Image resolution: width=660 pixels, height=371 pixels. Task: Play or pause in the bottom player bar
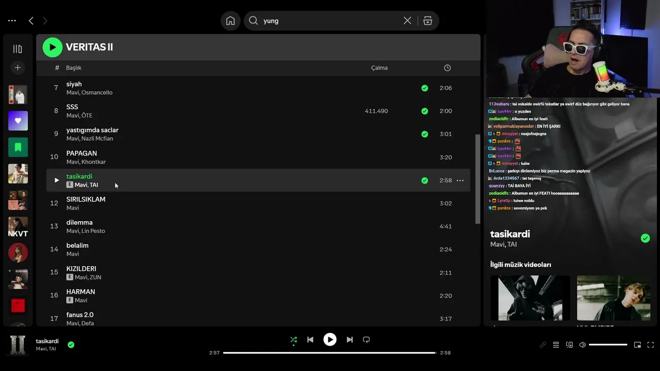(x=330, y=340)
